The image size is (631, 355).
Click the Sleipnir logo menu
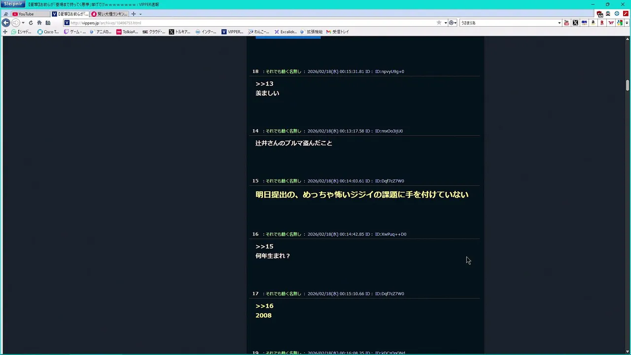click(x=13, y=4)
